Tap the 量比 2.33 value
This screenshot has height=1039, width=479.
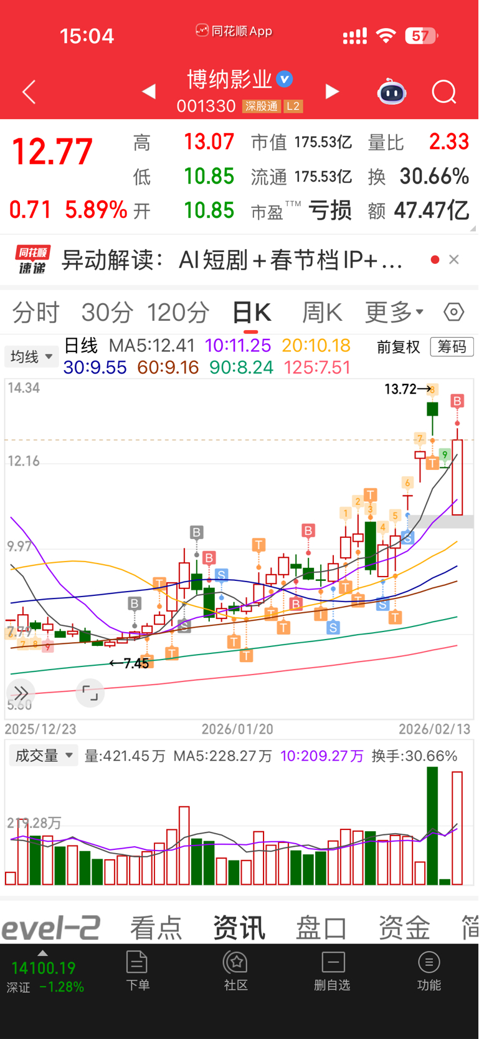pyautogui.click(x=448, y=142)
